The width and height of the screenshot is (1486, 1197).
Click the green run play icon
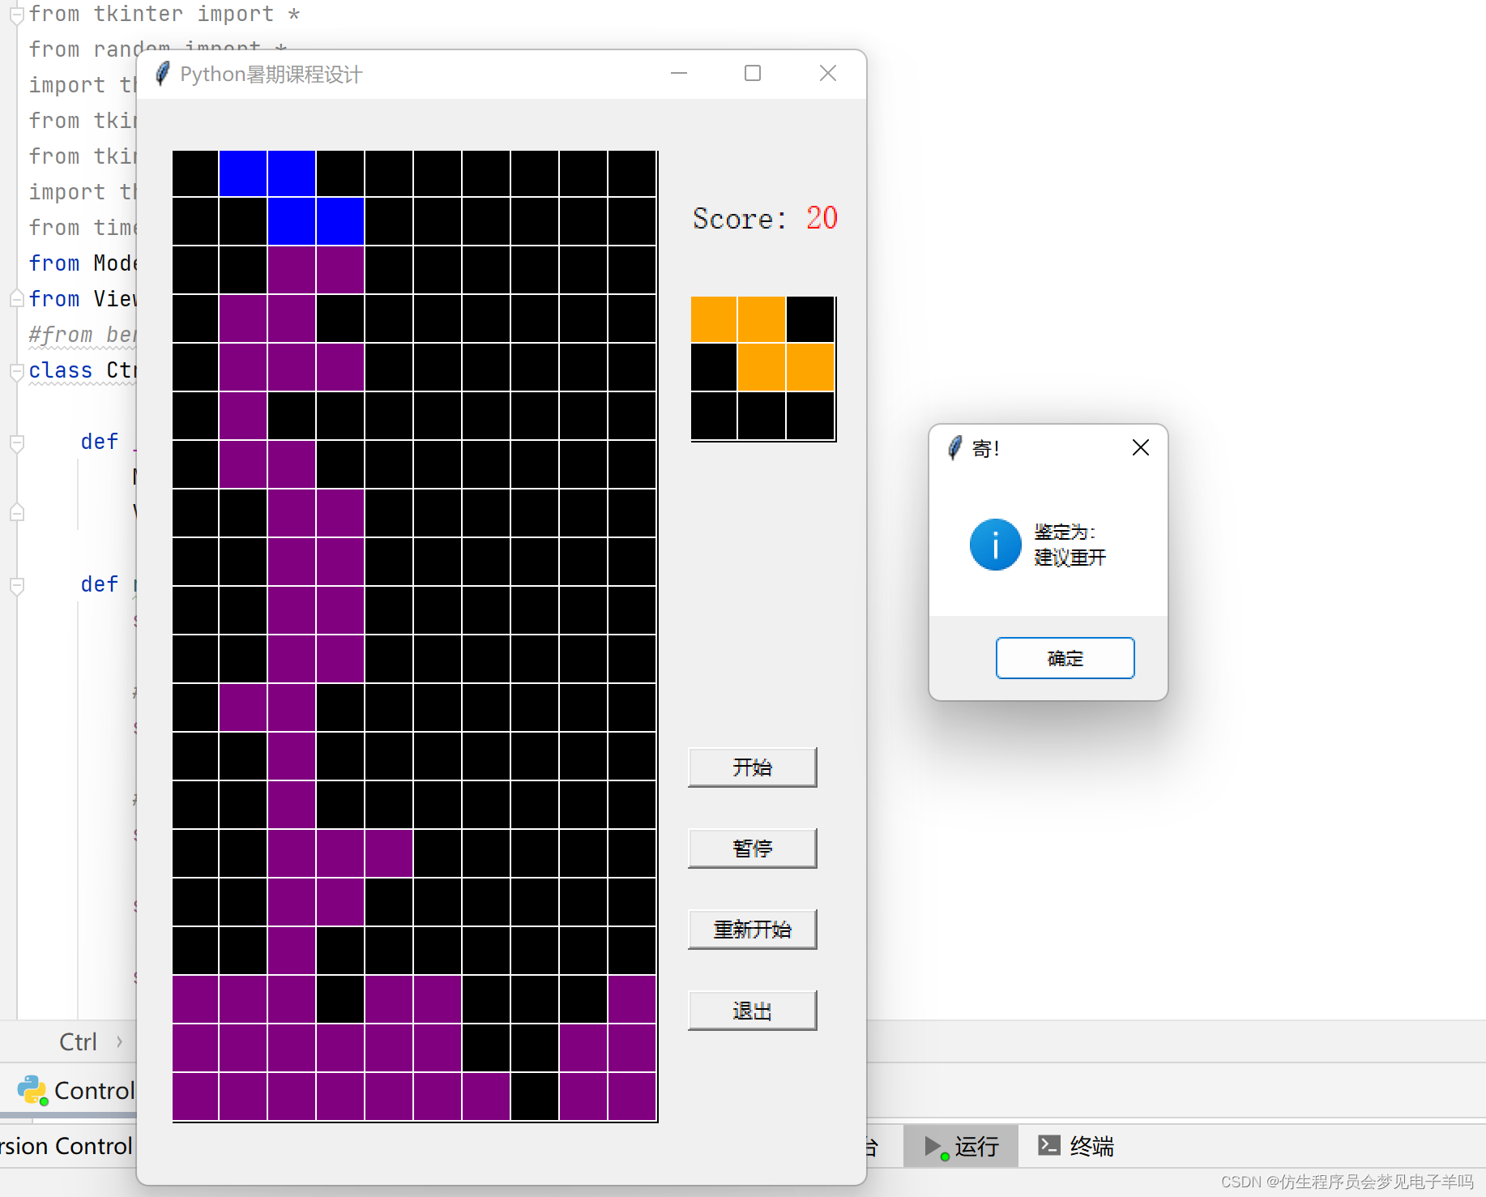(x=935, y=1146)
